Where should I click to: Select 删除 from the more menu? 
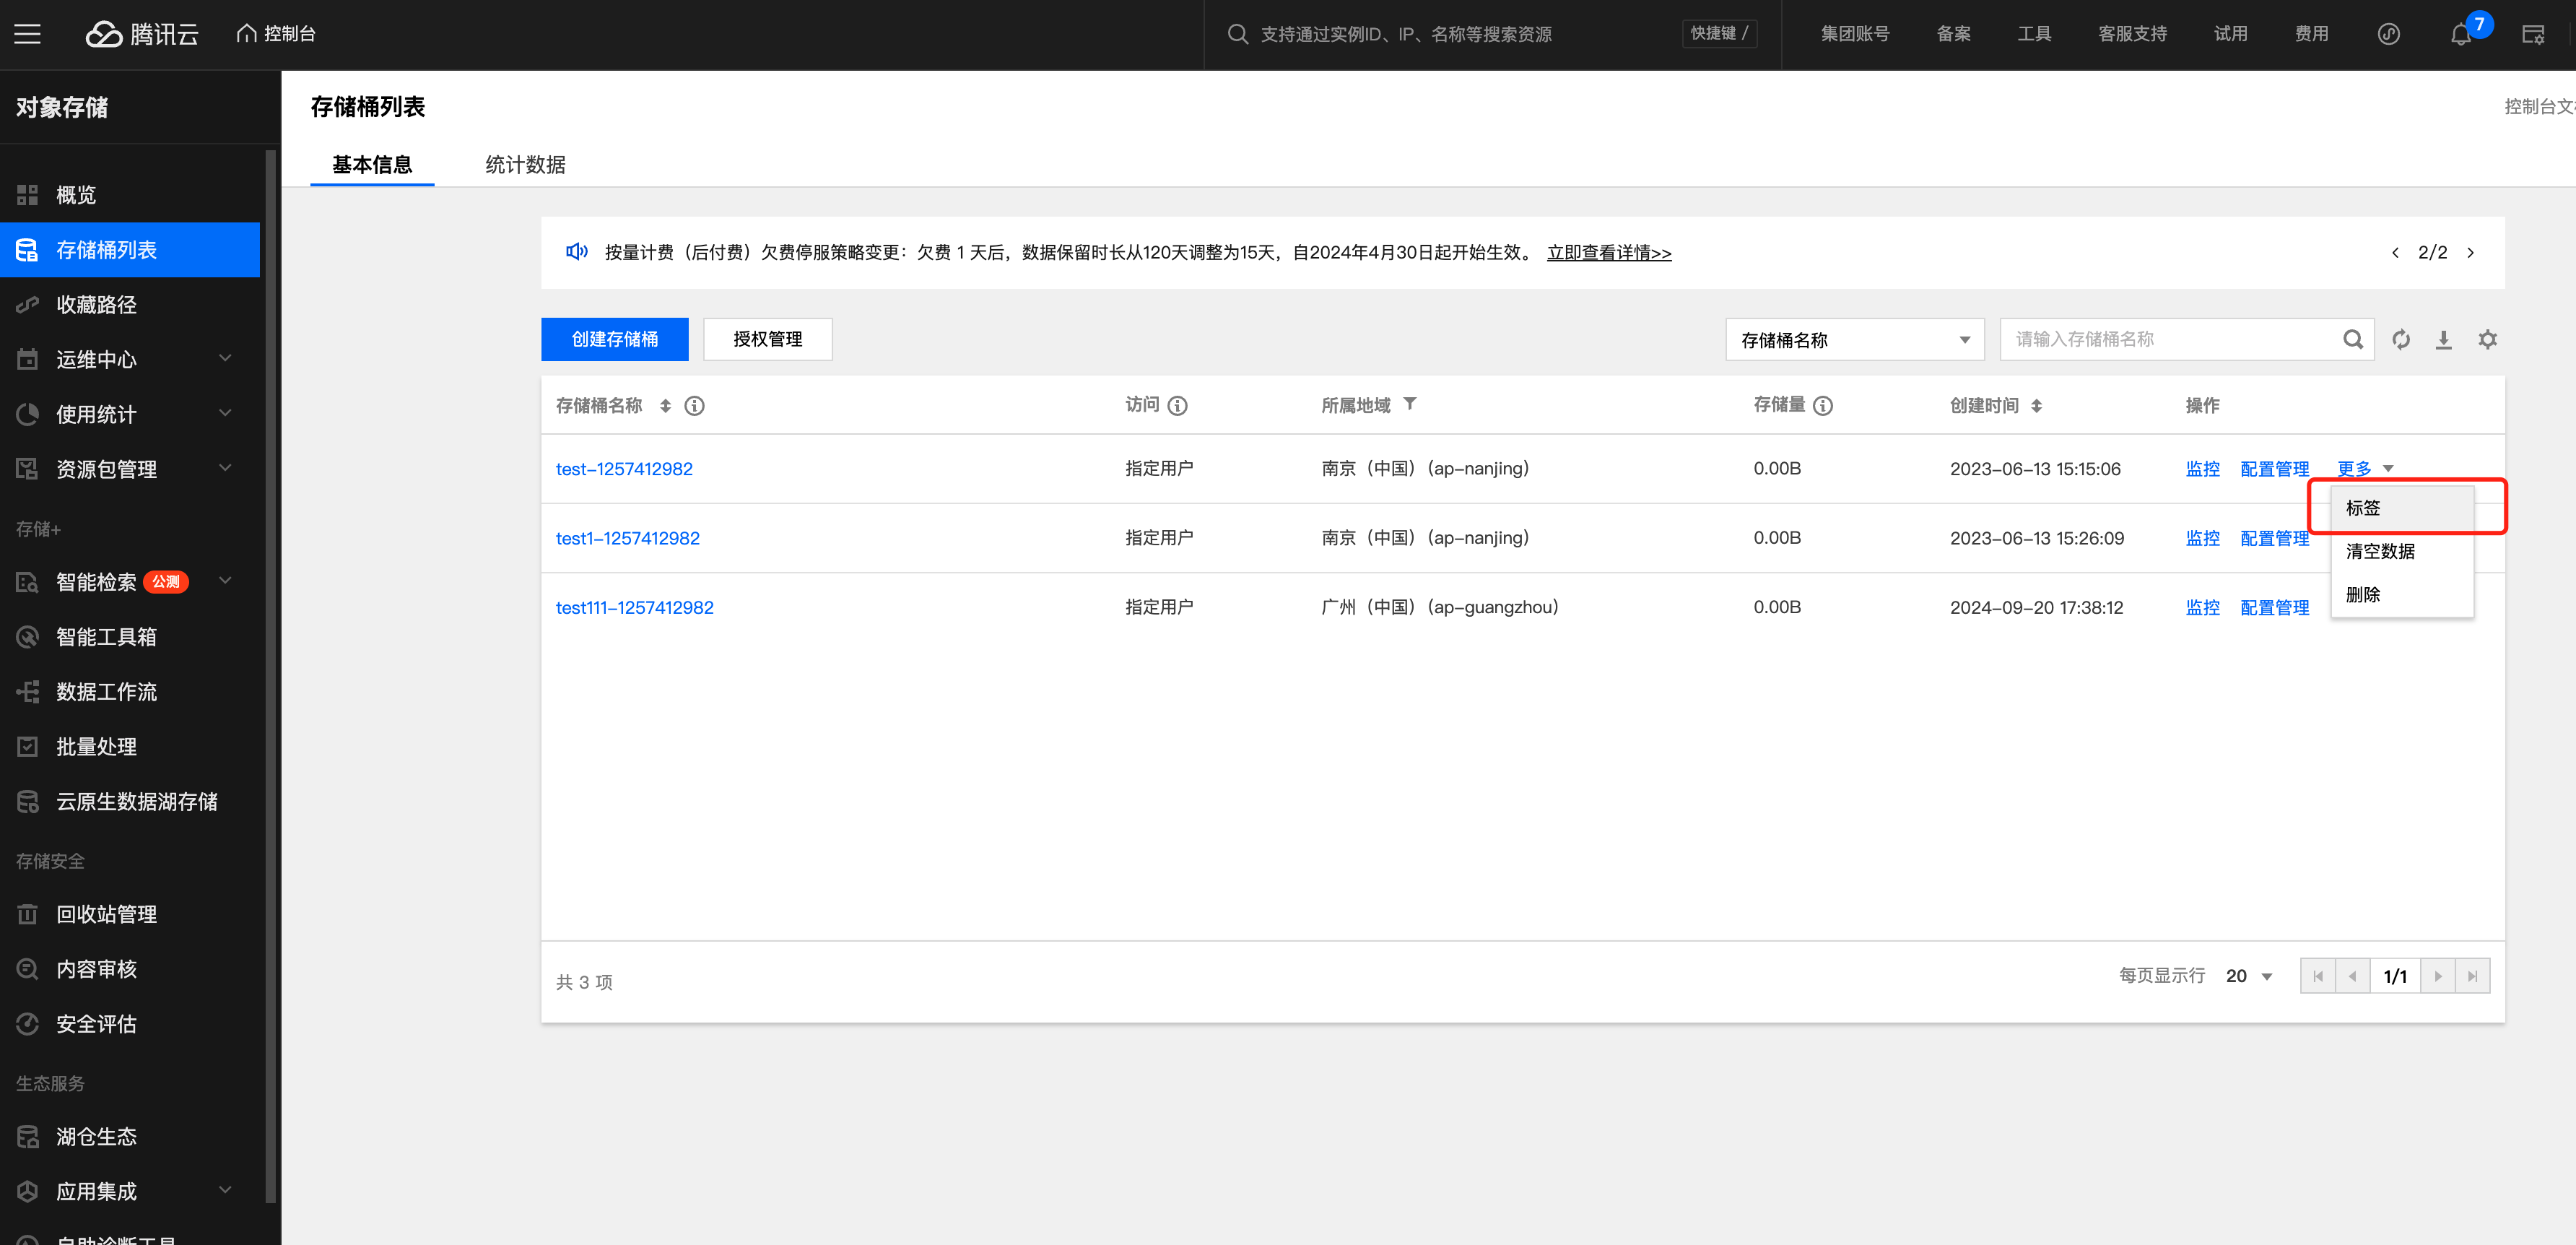[x=2401, y=595]
